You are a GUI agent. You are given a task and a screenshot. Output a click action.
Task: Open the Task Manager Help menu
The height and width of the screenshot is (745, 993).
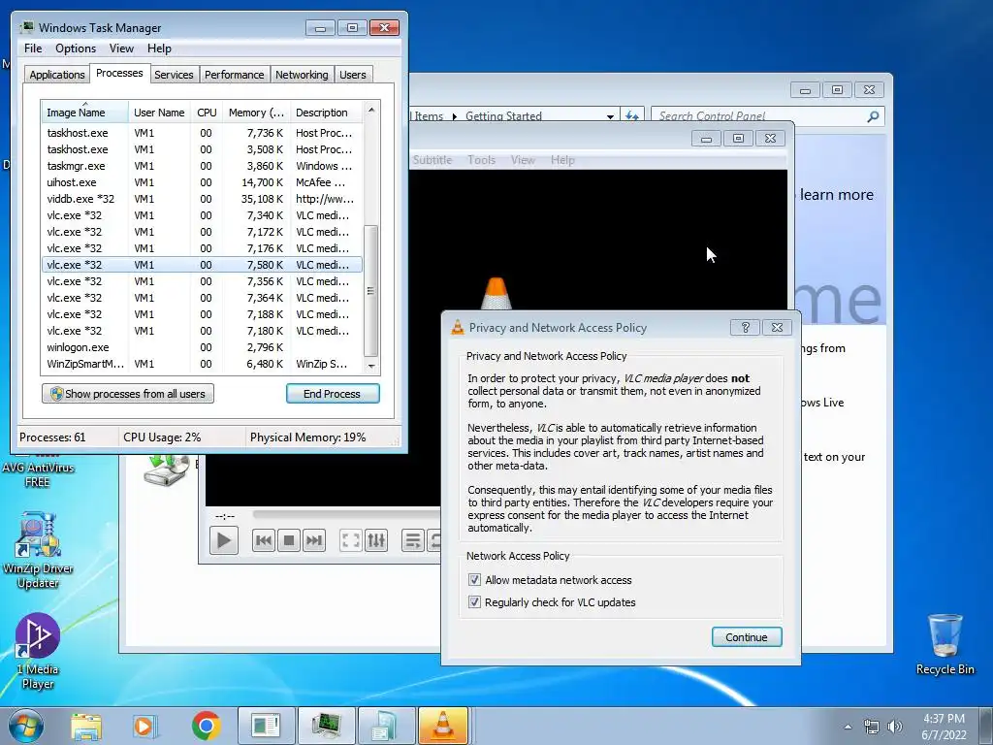(159, 49)
